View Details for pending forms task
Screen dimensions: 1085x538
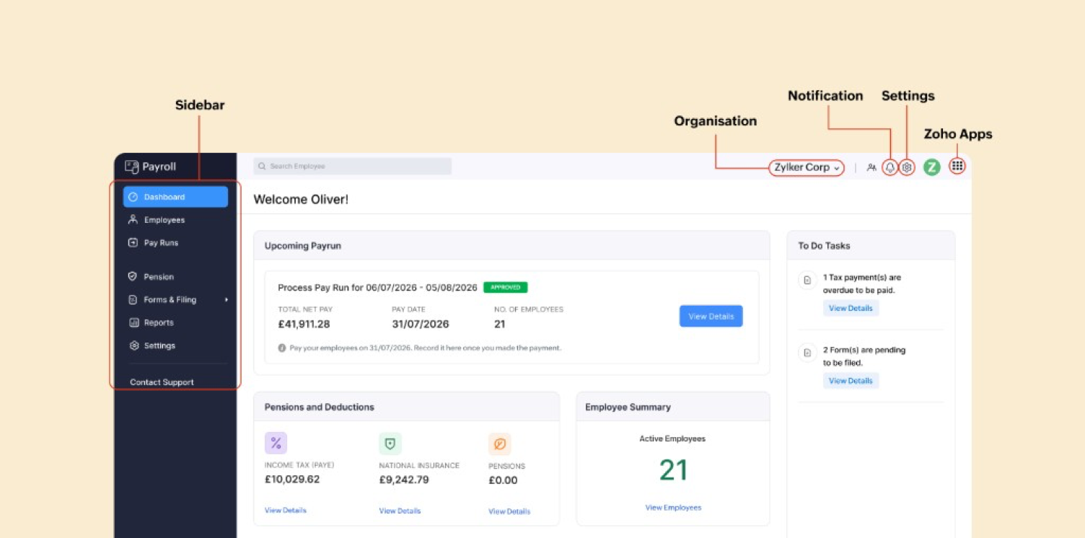coord(851,381)
